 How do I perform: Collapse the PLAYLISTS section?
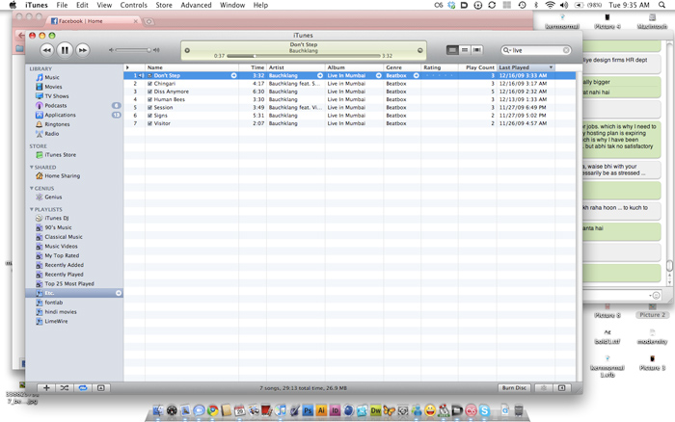(x=32, y=209)
